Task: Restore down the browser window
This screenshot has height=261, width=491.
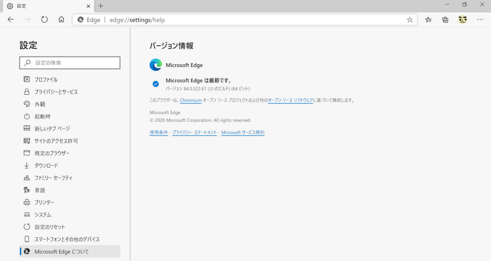Action: tap(464, 5)
